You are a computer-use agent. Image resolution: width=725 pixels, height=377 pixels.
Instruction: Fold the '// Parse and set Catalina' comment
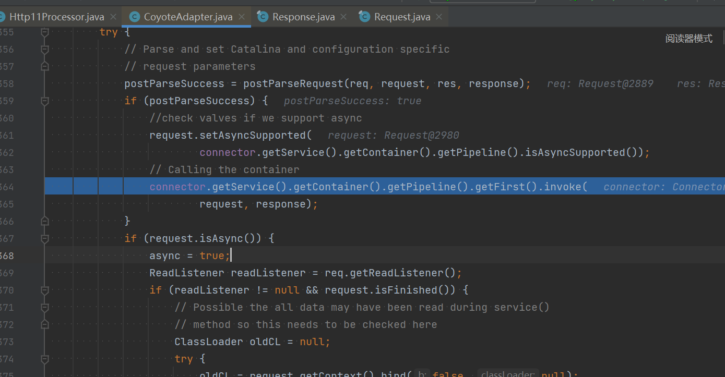(x=44, y=50)
